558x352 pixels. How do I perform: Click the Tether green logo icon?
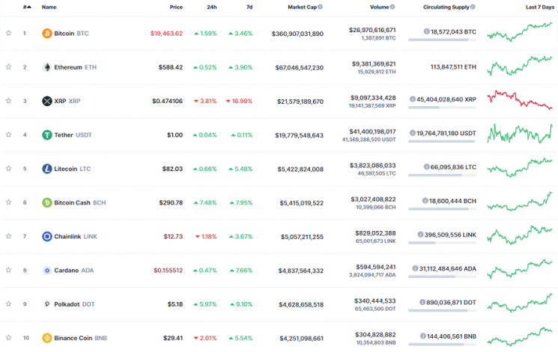(x=47, y=135)
